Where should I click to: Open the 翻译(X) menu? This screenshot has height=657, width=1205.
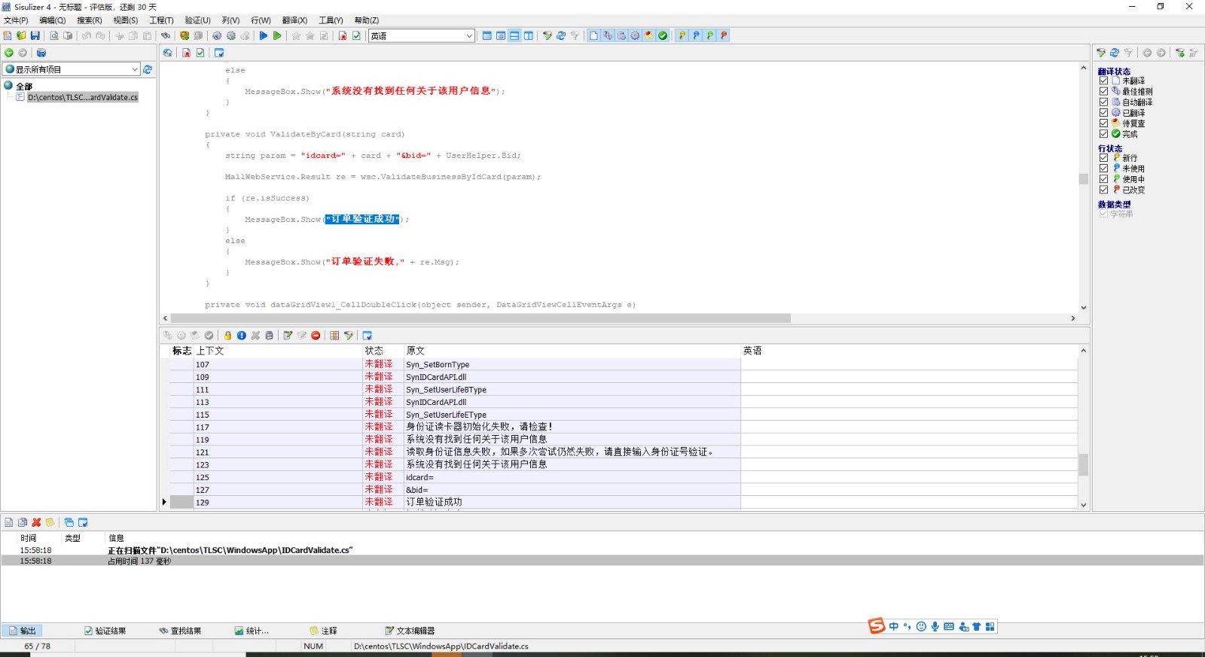point(294,20)
